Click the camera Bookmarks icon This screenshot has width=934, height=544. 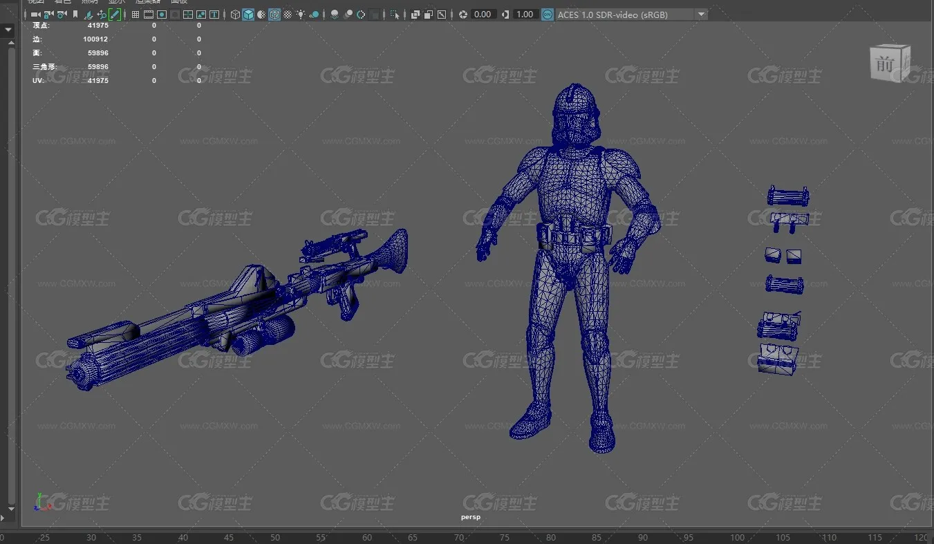[75, 14]
